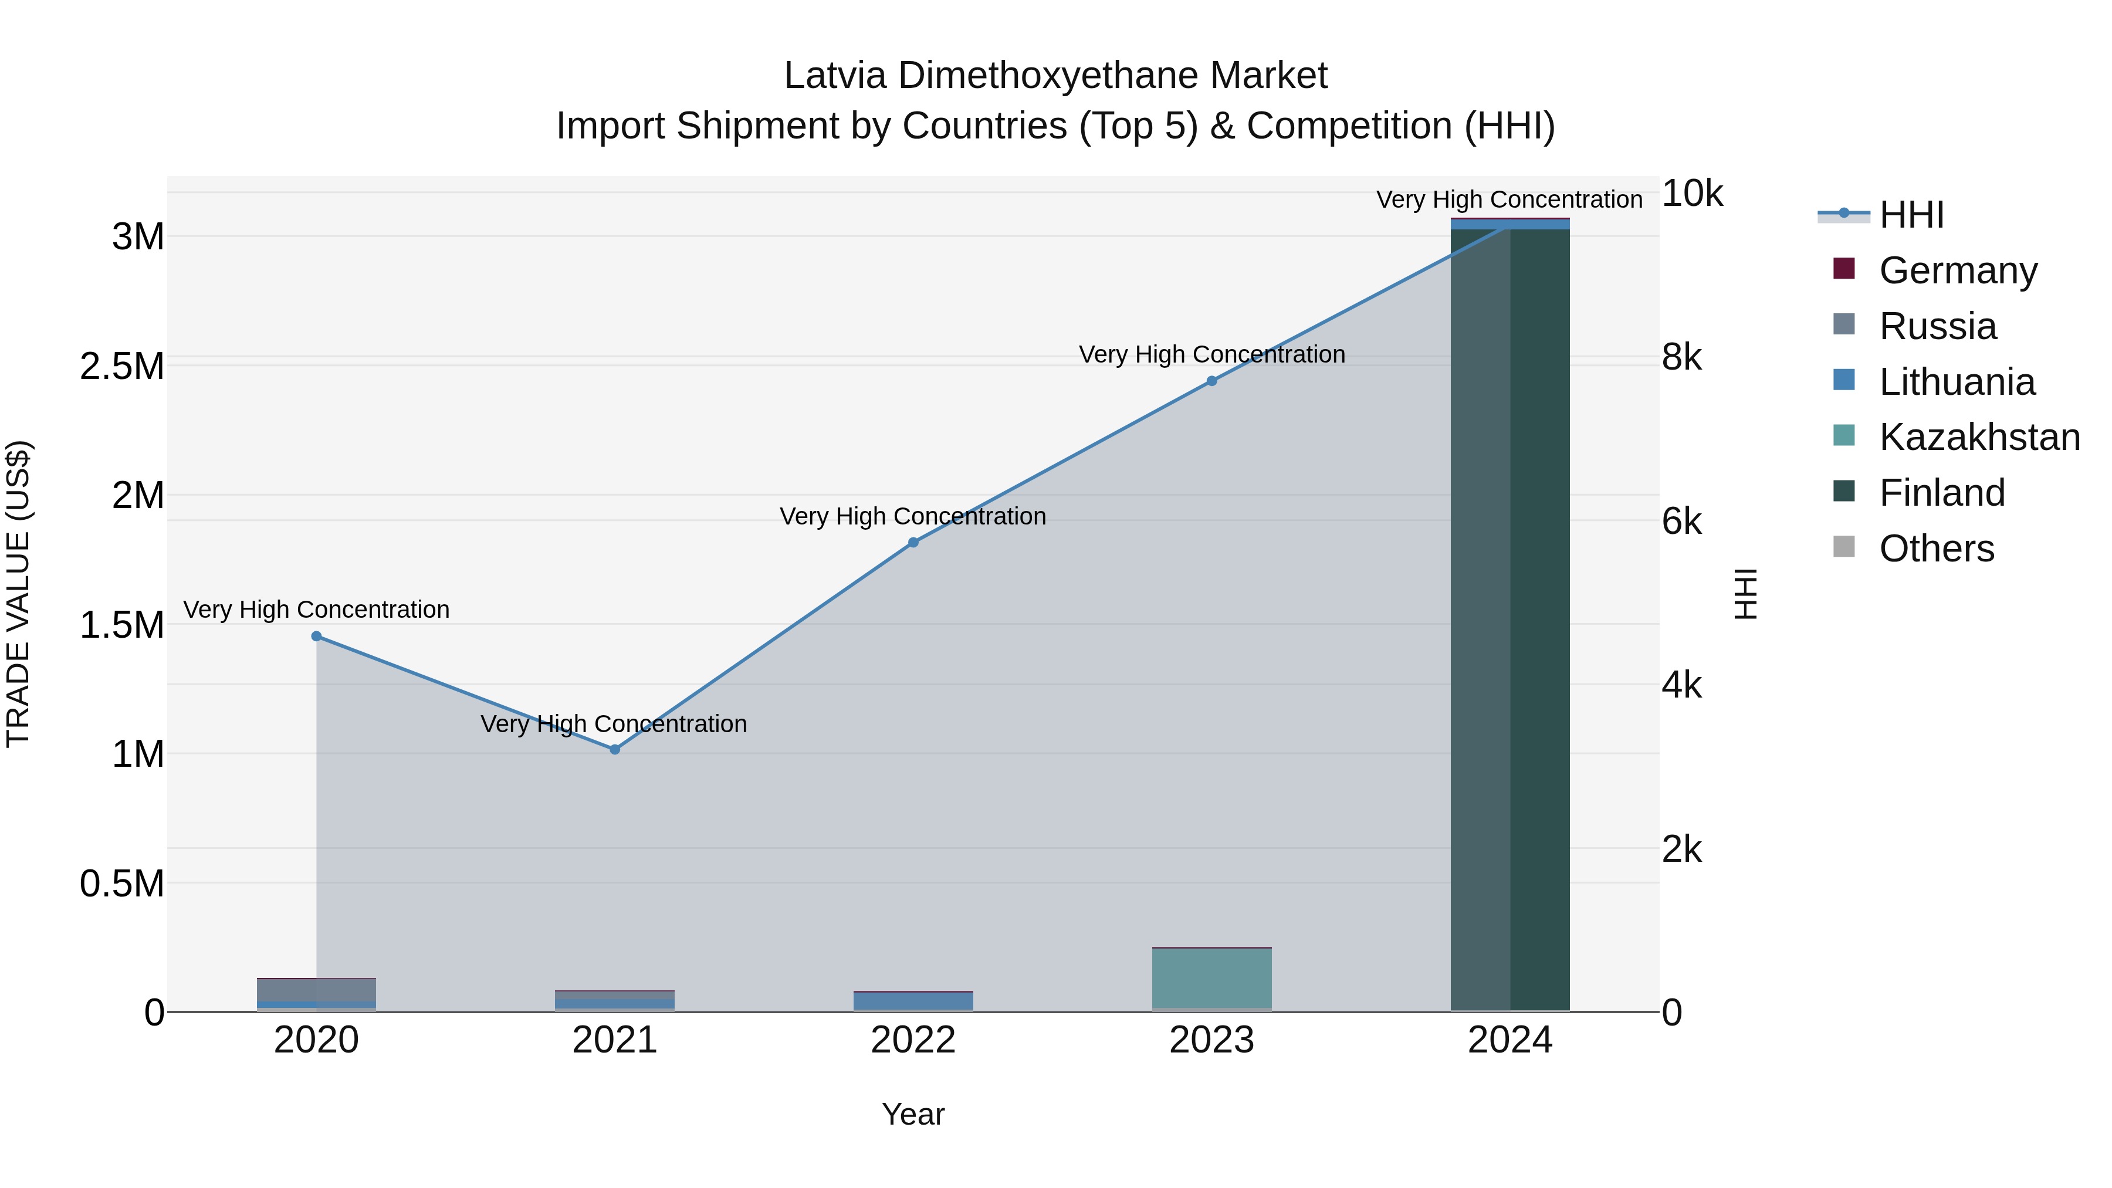Toggle the Others legend label
Viewport: 2112px width, 1188px height.
pyautogui.click(x=1937, y=549)
